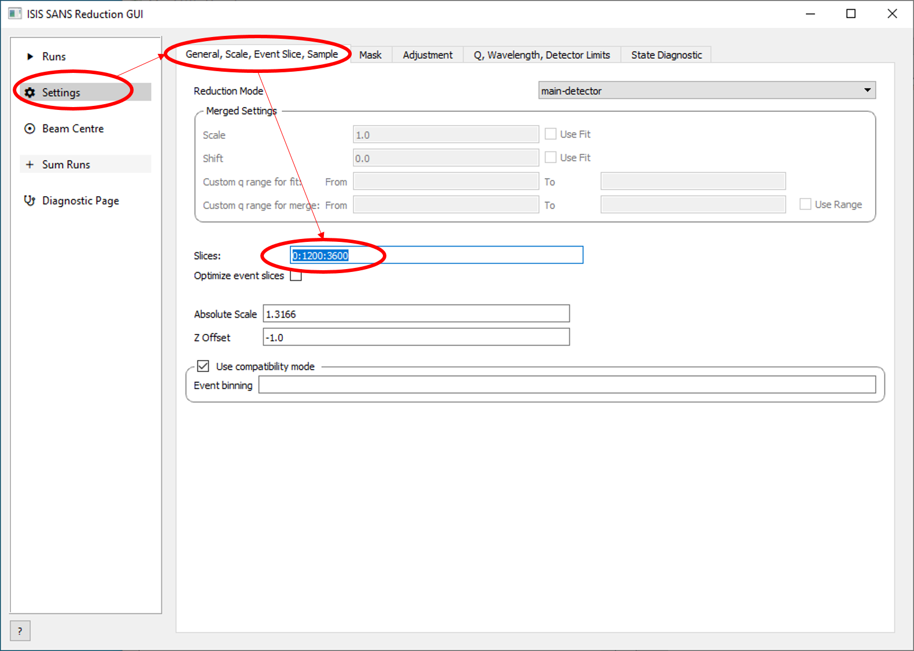Click the Event binning field
This screenshot has width=914, height=651.
[x=566, y=385]
